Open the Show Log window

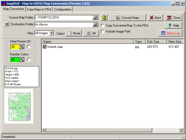(170, 33)
